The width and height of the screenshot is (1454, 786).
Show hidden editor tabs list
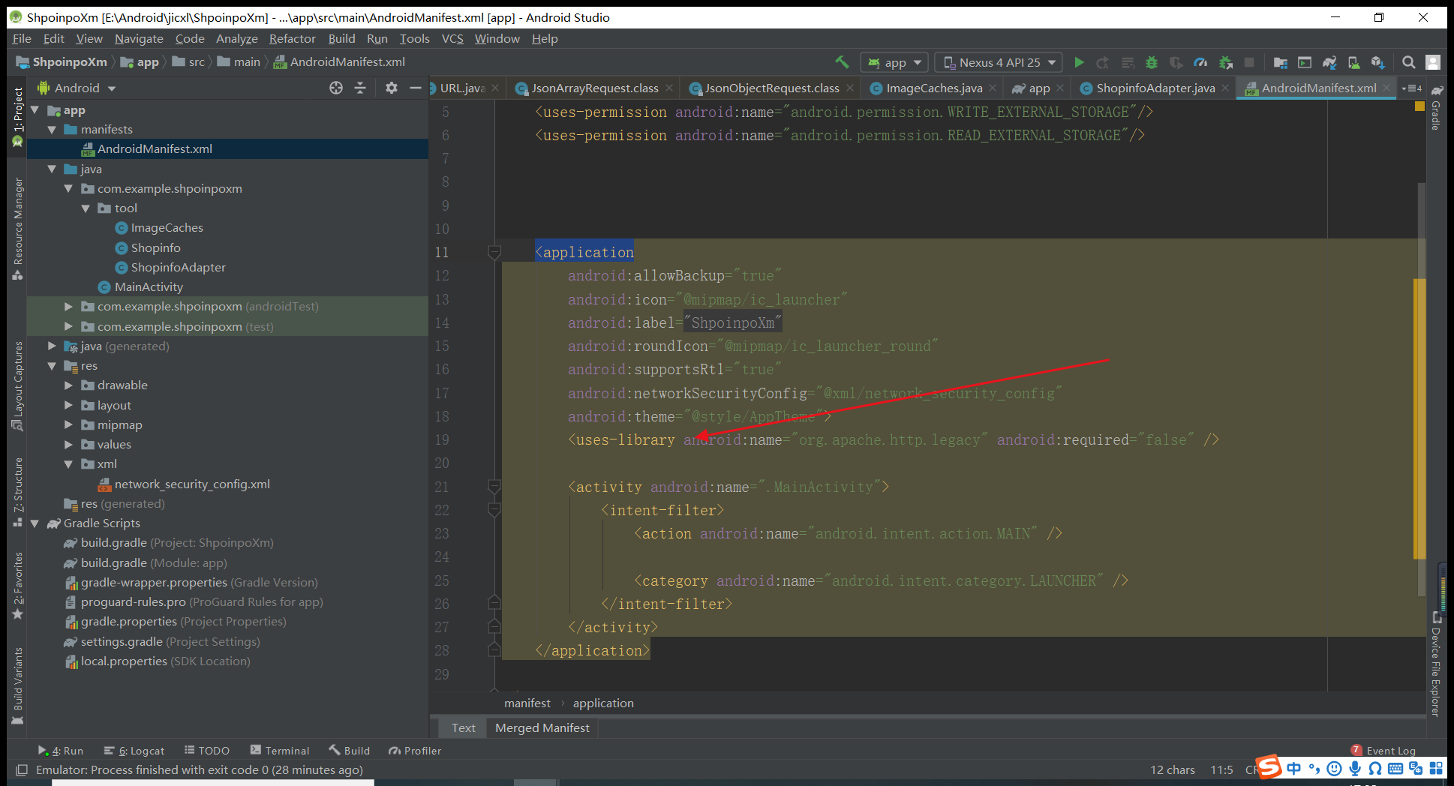1412,88
